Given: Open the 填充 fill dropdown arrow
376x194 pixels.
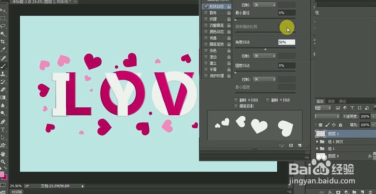Looking at the screenshot, I should click(373, 125).
